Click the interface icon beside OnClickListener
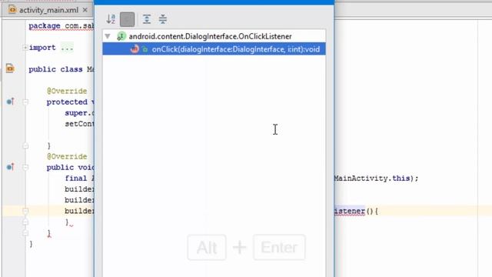 coord(121,36)
